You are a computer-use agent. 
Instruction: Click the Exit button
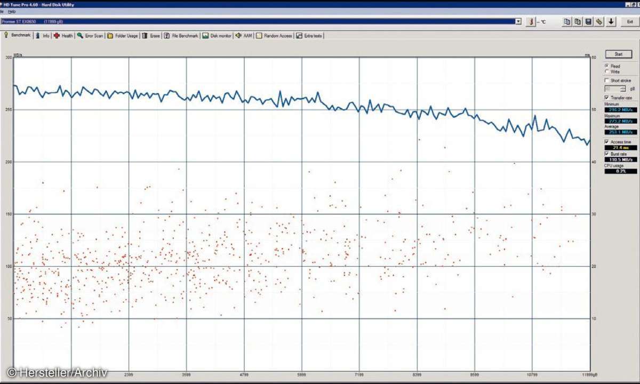[x=630, y=21]
